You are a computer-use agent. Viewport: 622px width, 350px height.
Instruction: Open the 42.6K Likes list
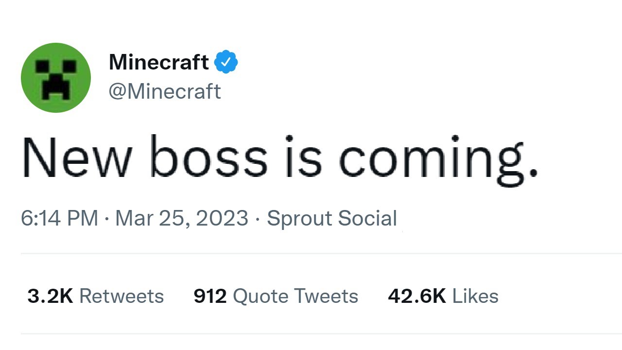(442, 295)
